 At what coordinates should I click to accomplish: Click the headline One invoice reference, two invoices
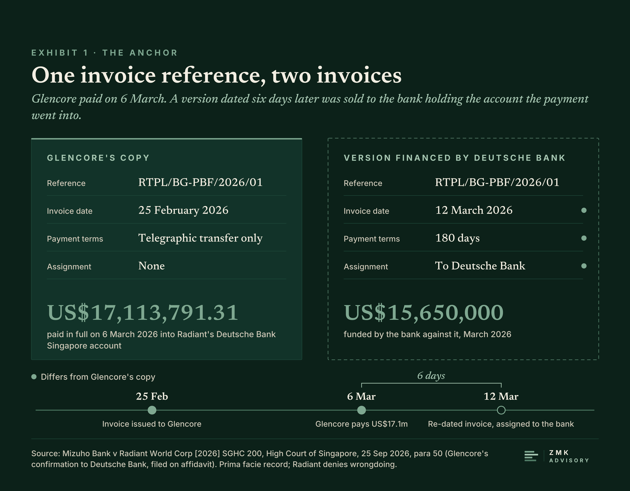(x=217, y=75)
